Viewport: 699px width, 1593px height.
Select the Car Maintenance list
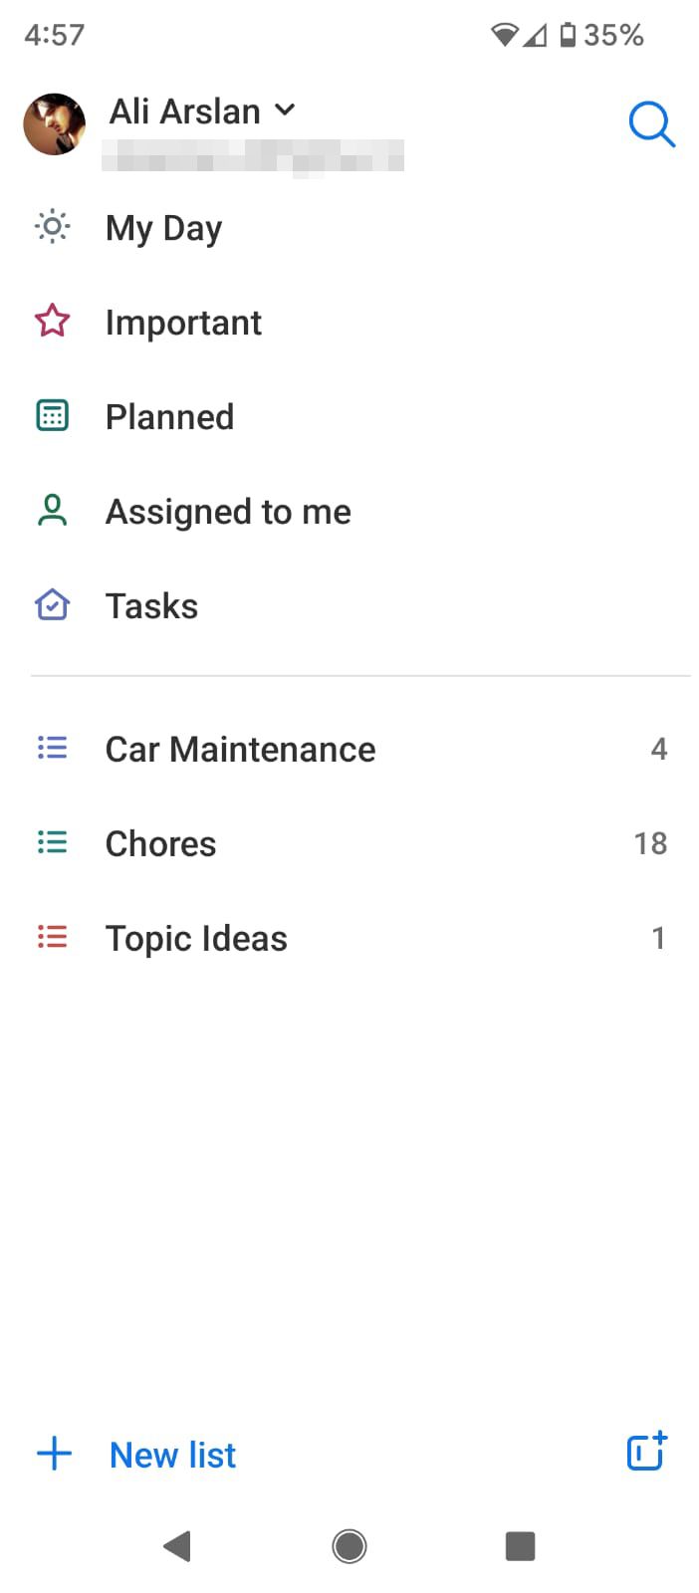tap(349, 749)
